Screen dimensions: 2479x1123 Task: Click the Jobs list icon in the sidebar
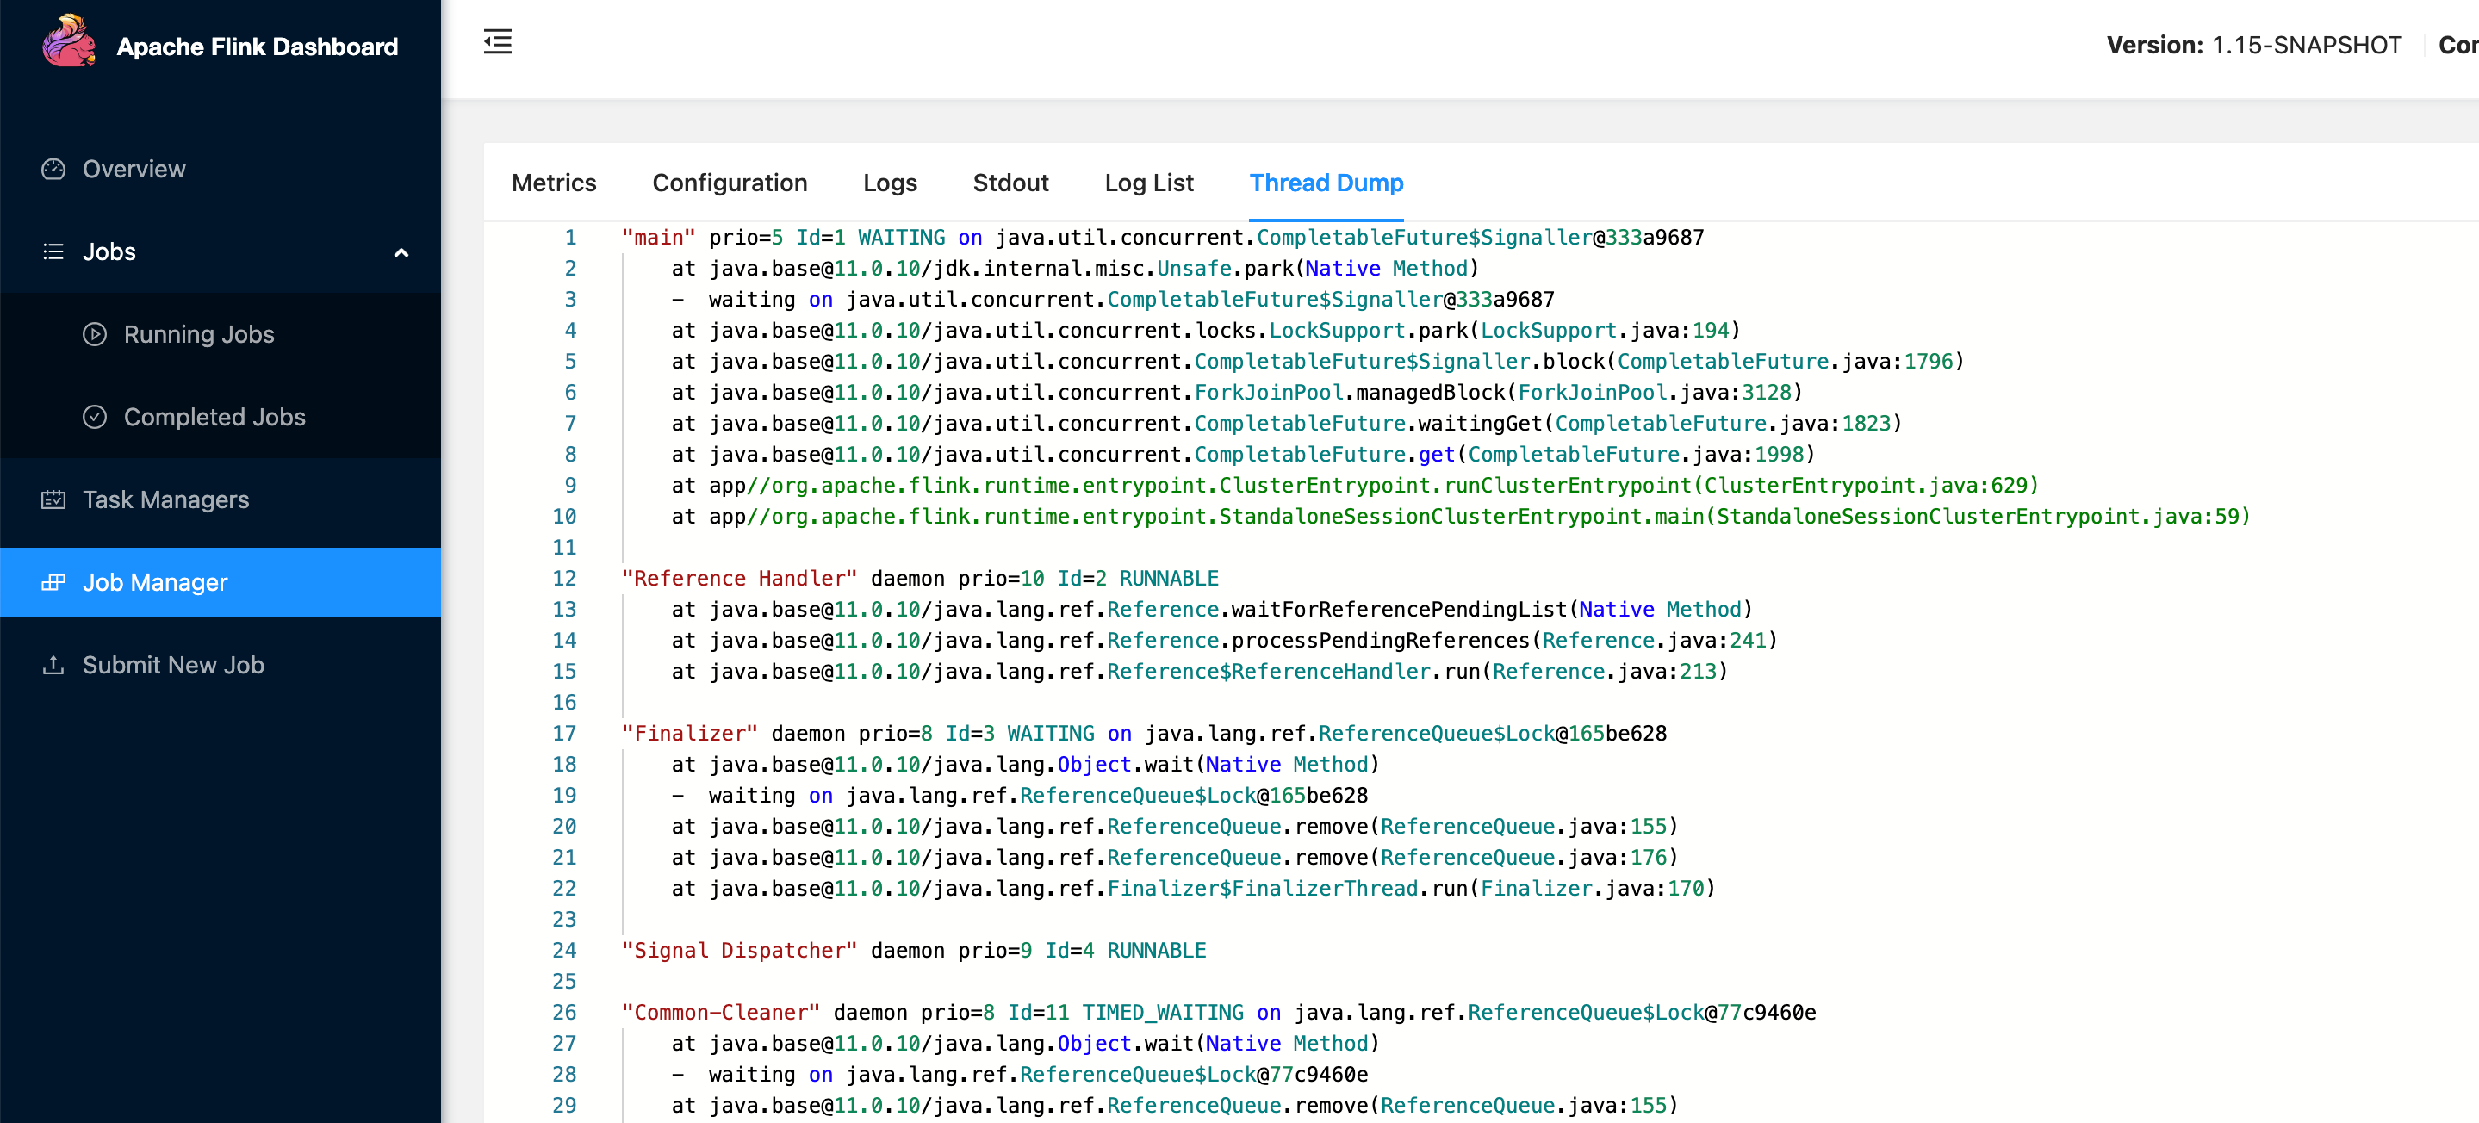pyautogui.click(x=54, y=252)
